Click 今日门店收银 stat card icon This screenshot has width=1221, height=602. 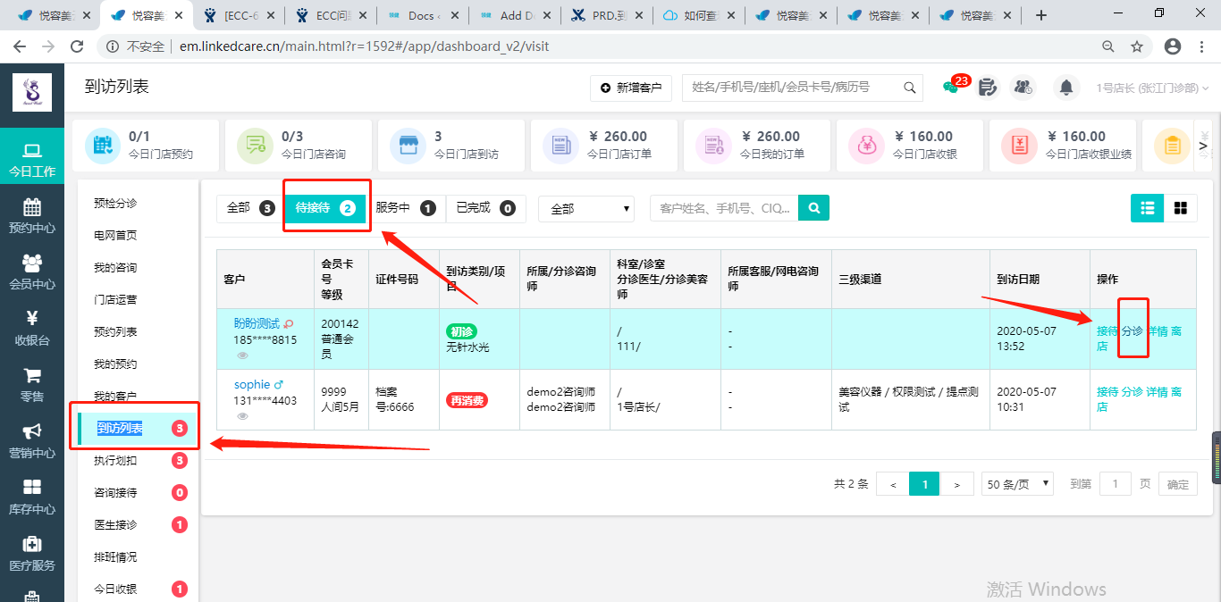coord(865,146)
